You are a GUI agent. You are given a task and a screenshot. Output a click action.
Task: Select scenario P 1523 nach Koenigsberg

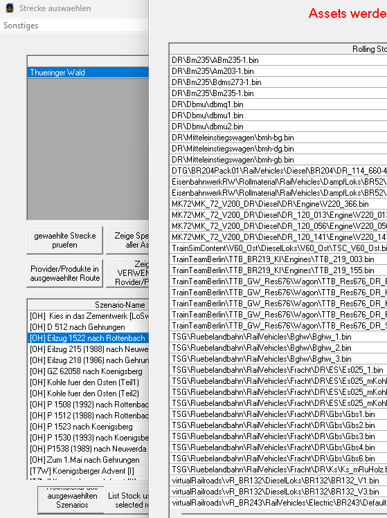[89, 427]
